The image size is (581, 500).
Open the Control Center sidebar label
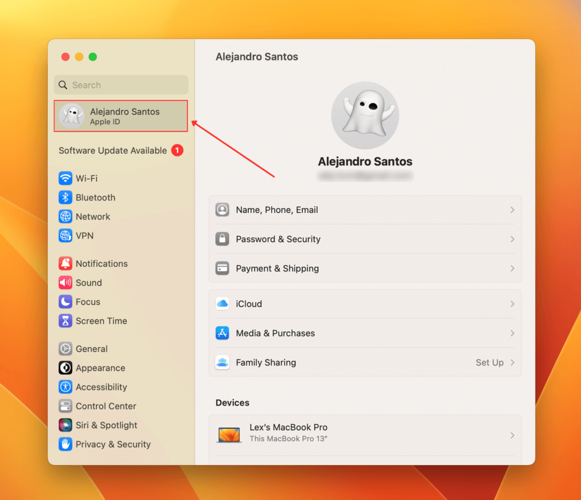(106, 406)
